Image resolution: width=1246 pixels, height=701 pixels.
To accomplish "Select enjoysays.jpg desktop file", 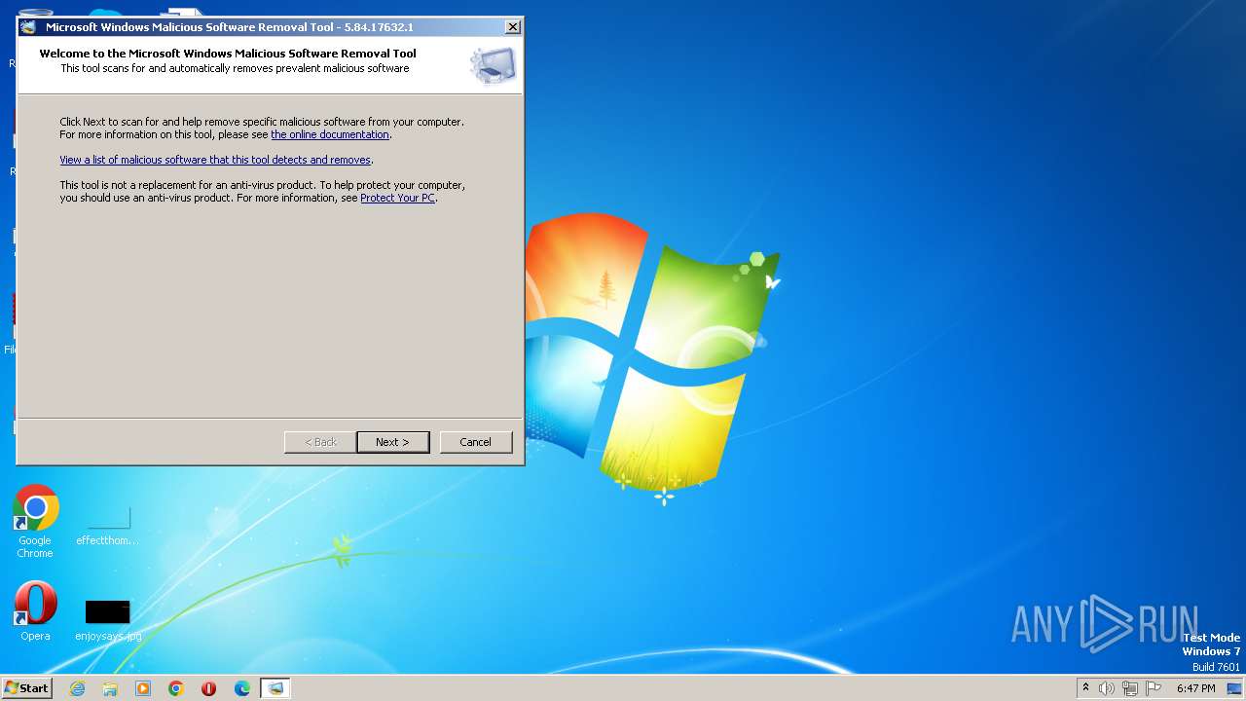I will tap(108, 620).
